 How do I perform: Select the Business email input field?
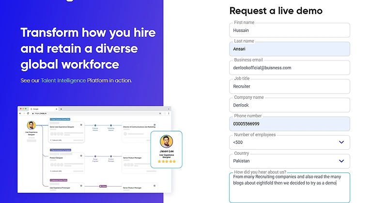(x=290, y=68)
